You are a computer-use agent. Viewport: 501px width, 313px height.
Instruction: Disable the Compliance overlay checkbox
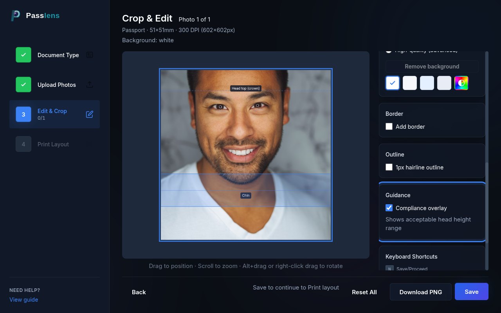(389, 208)
